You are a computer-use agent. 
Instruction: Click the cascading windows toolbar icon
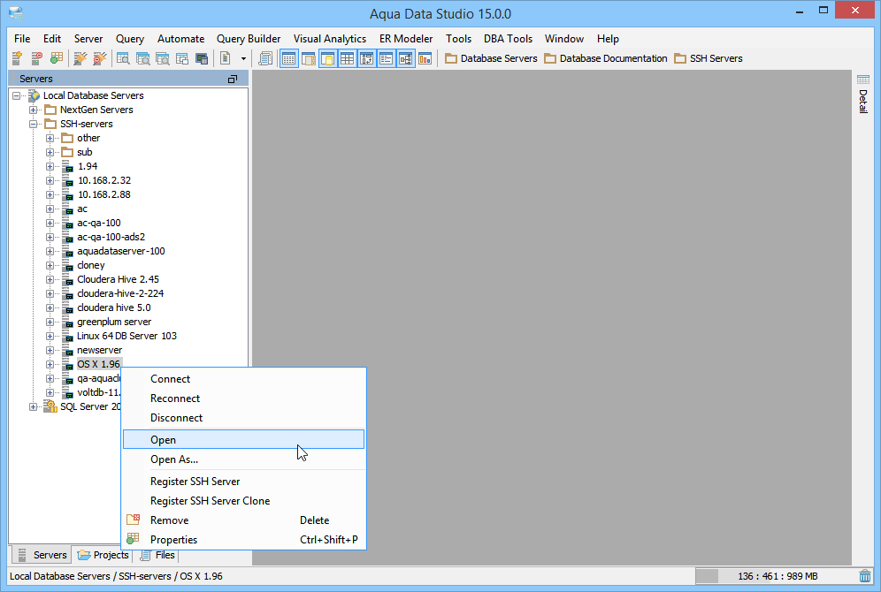tap(182, 58)
